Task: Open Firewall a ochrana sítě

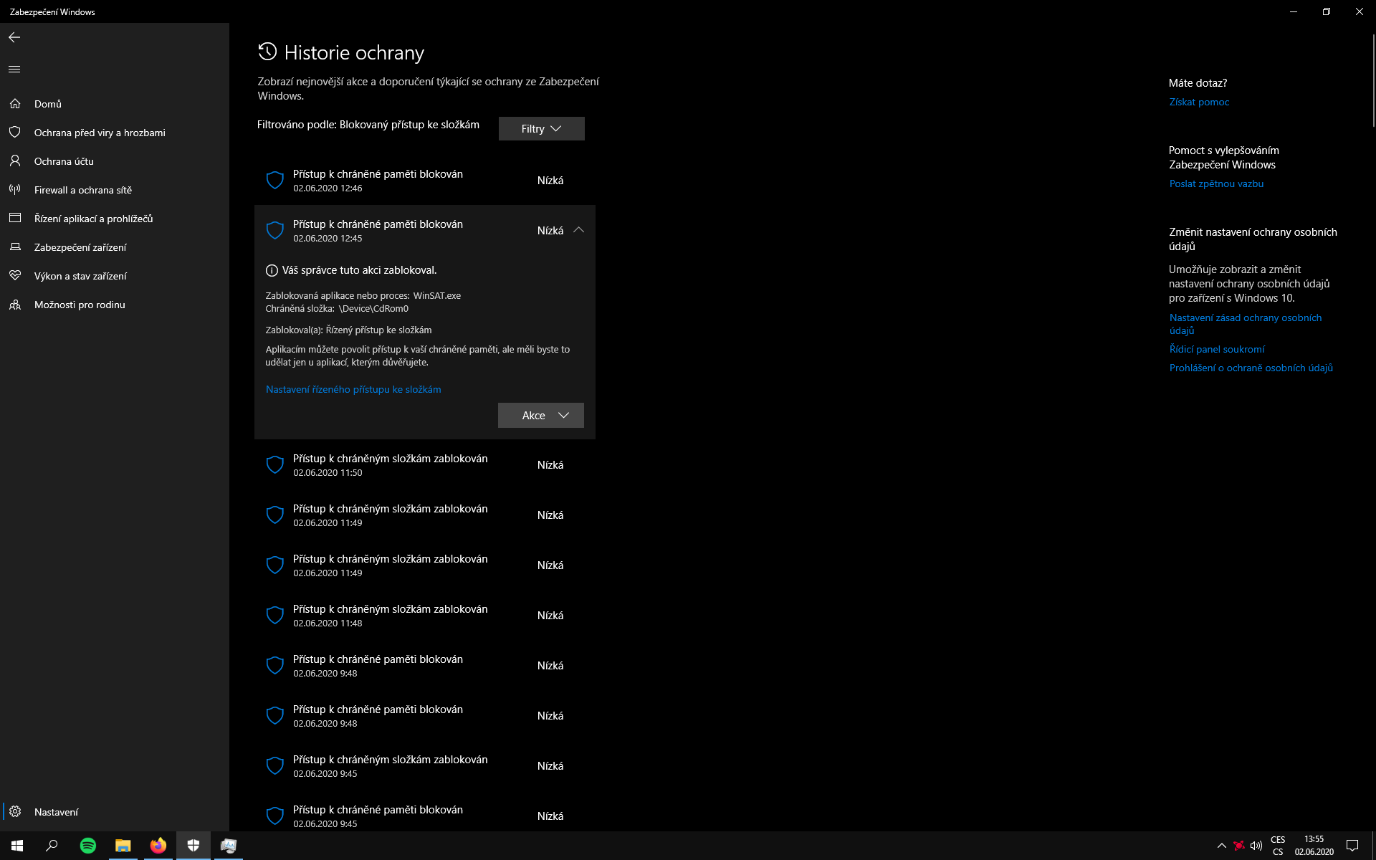Action: tap(83, 190)
